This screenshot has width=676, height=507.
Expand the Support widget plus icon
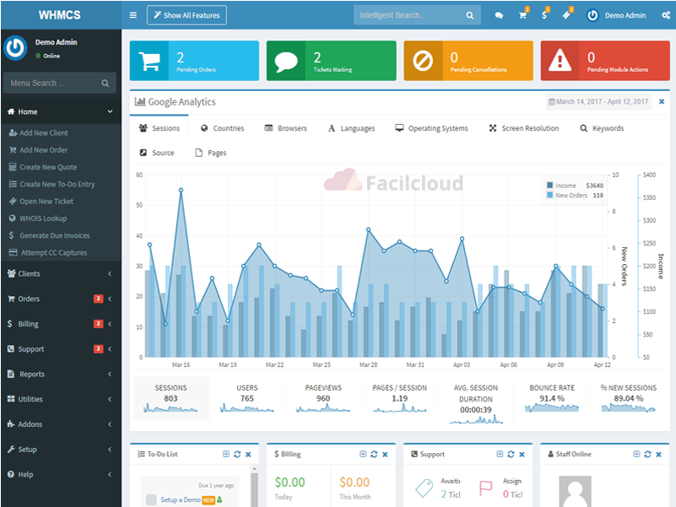point(500,454)
